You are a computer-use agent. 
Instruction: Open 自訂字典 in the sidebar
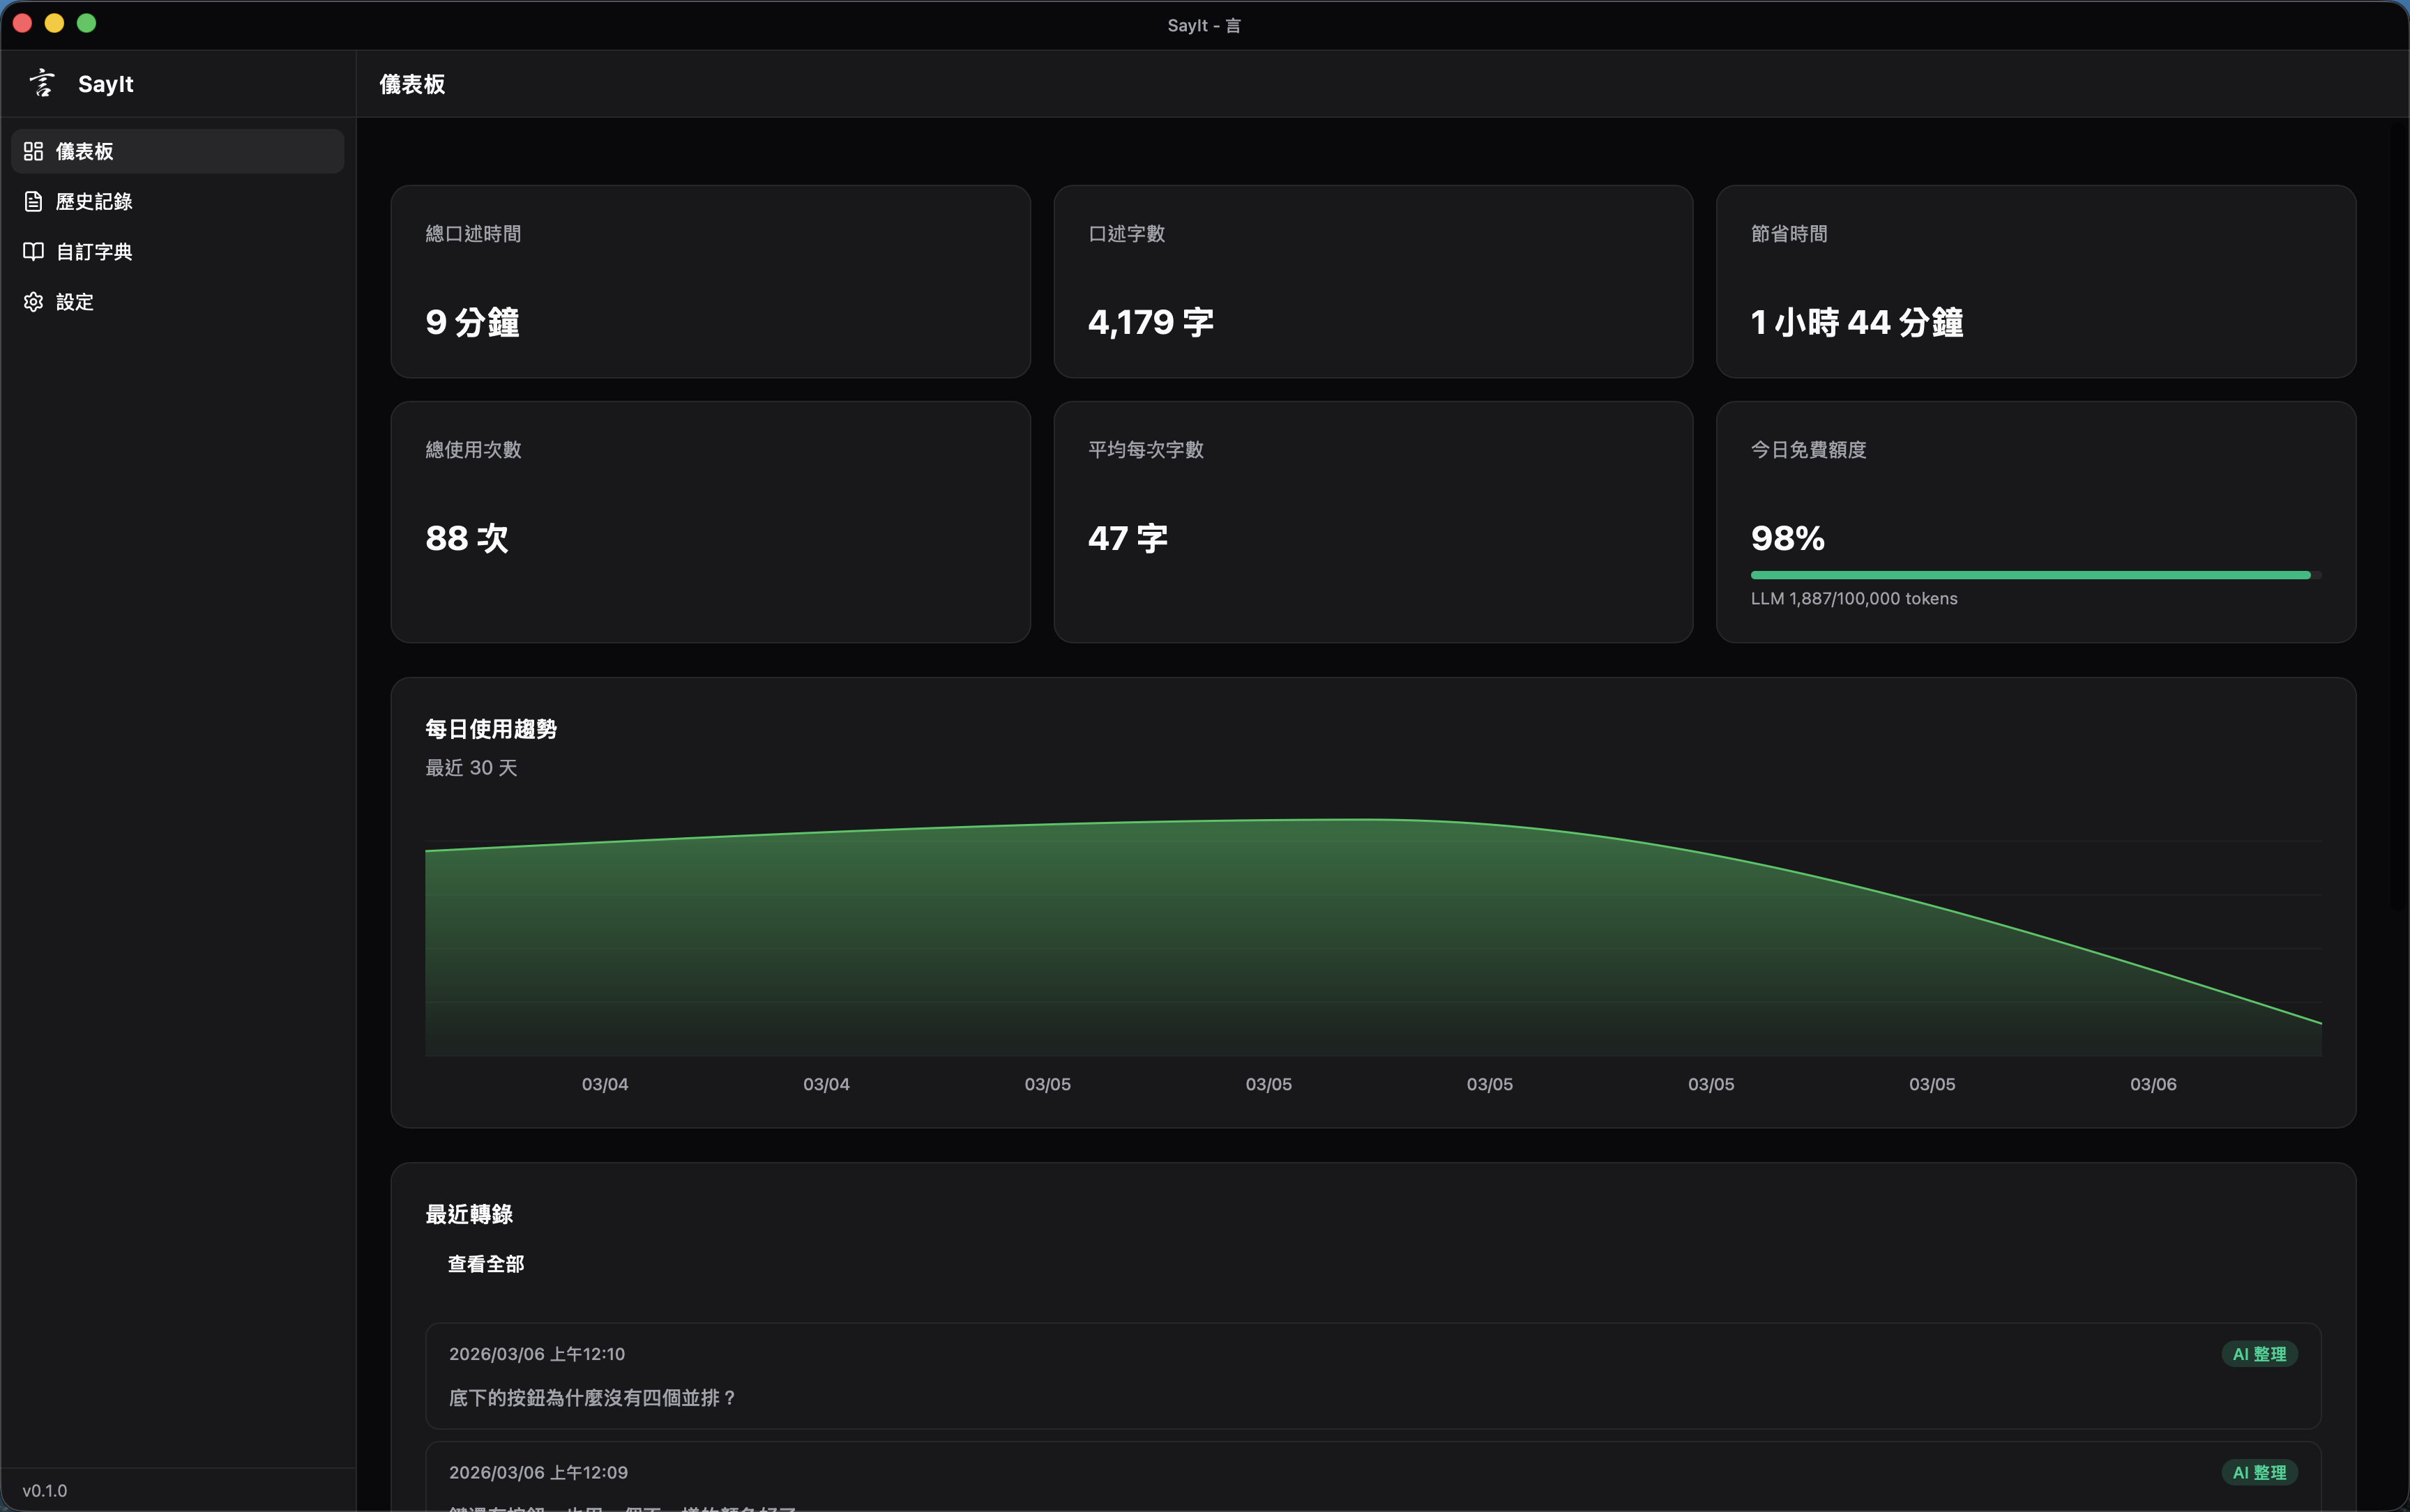[x=177, y=251]
